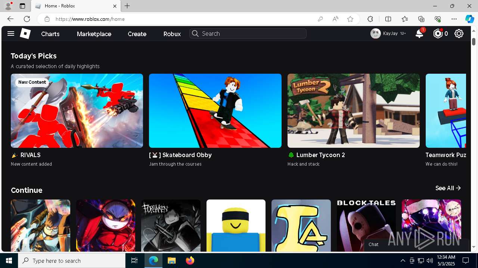Open the red masked character game thumbnail
This screenshot has width=478, height=268.
pos(106,226)
